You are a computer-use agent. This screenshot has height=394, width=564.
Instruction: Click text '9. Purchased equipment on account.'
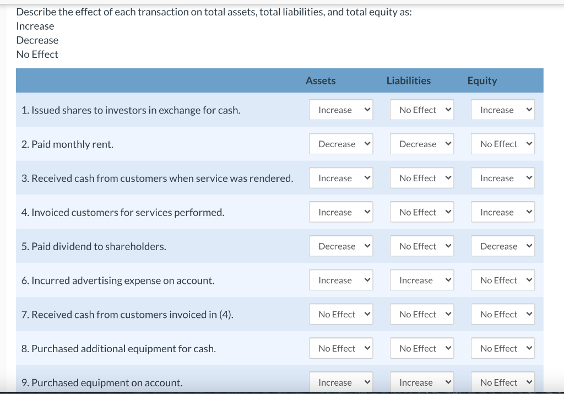pos(102,382)
